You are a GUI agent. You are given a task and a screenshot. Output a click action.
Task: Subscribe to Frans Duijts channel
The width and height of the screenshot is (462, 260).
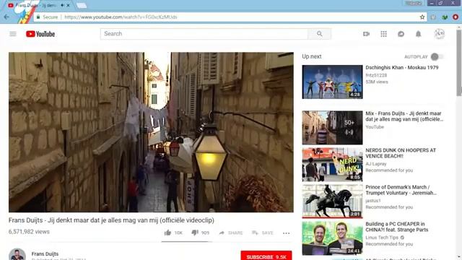(266, 256)
